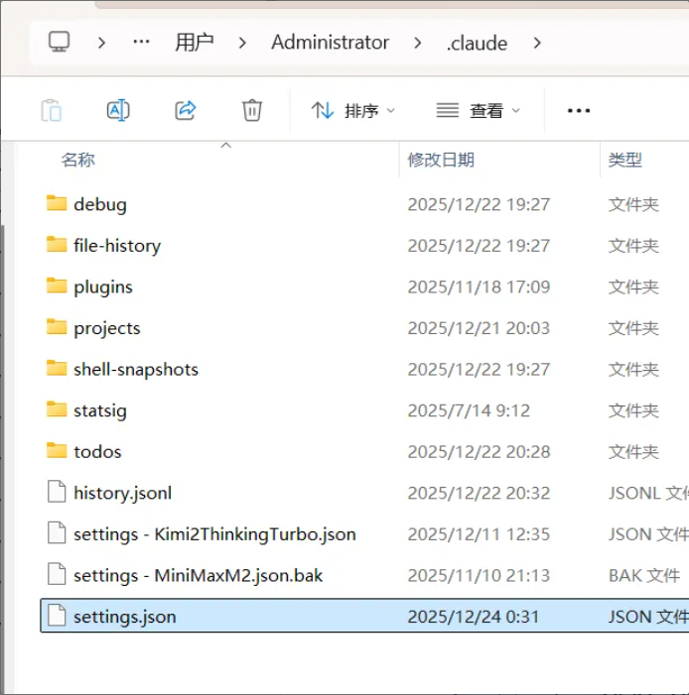This screenshot has width=689, height=695.
Task: Click the history.jsonl file icon
Action: (x=57, y=492)
